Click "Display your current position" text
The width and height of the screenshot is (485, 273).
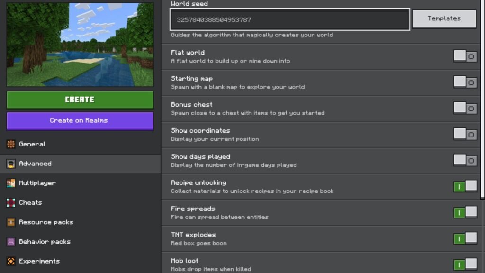215,139
